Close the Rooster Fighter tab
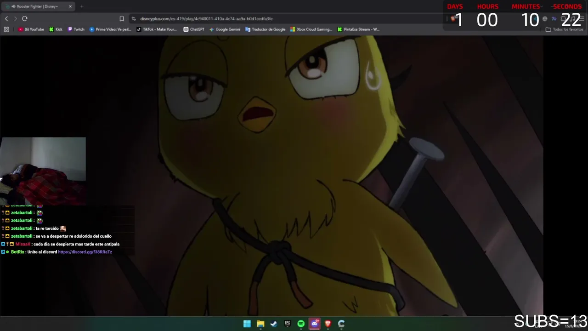This screenshot has height=331, width=588. pyautogui.click(x=70, y=6)
